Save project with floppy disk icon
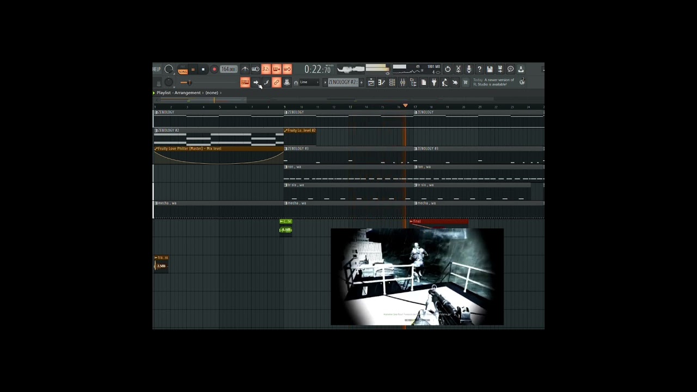Image resolution: width=697 pixels, height=392 pixels. click(490, 69)
